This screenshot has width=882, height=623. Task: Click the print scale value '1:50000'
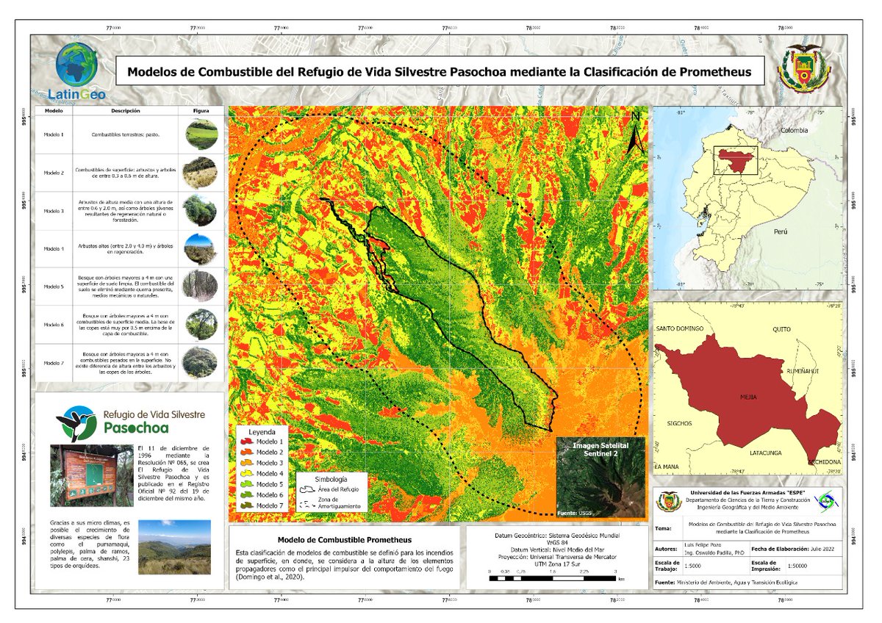click(799, 566)
